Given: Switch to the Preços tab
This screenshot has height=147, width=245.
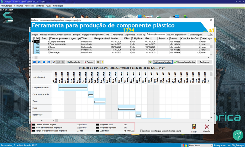Looking at the screenshot, I should [x=35, y=35].
